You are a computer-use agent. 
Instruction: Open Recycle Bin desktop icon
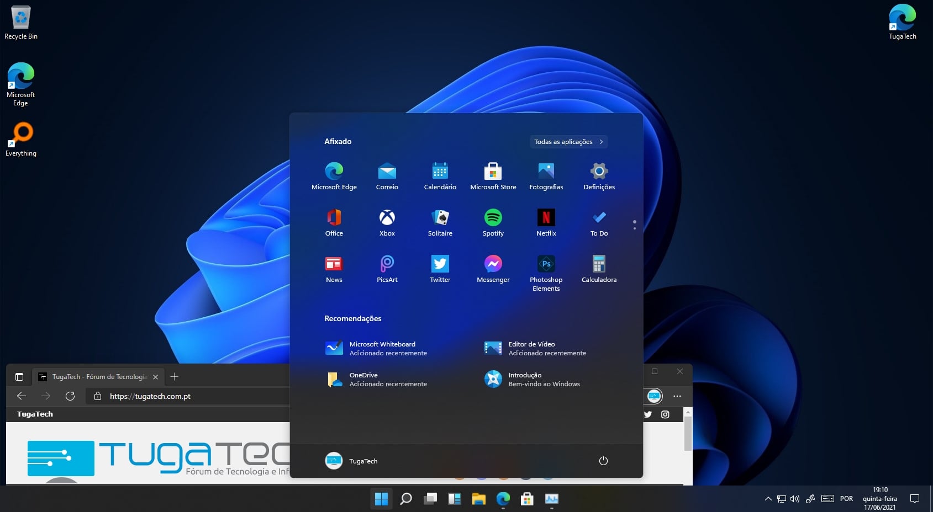pyautogui.click(x=21, y=23)
